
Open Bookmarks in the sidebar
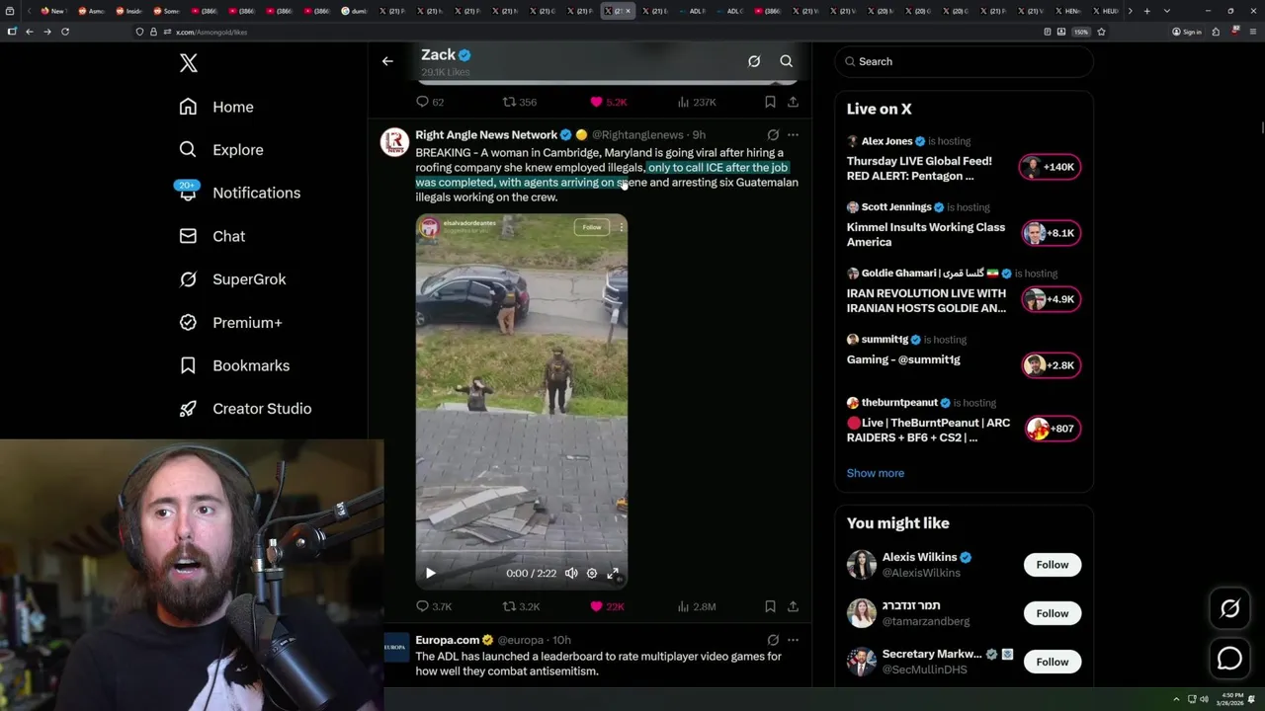(x=234, y=365)
